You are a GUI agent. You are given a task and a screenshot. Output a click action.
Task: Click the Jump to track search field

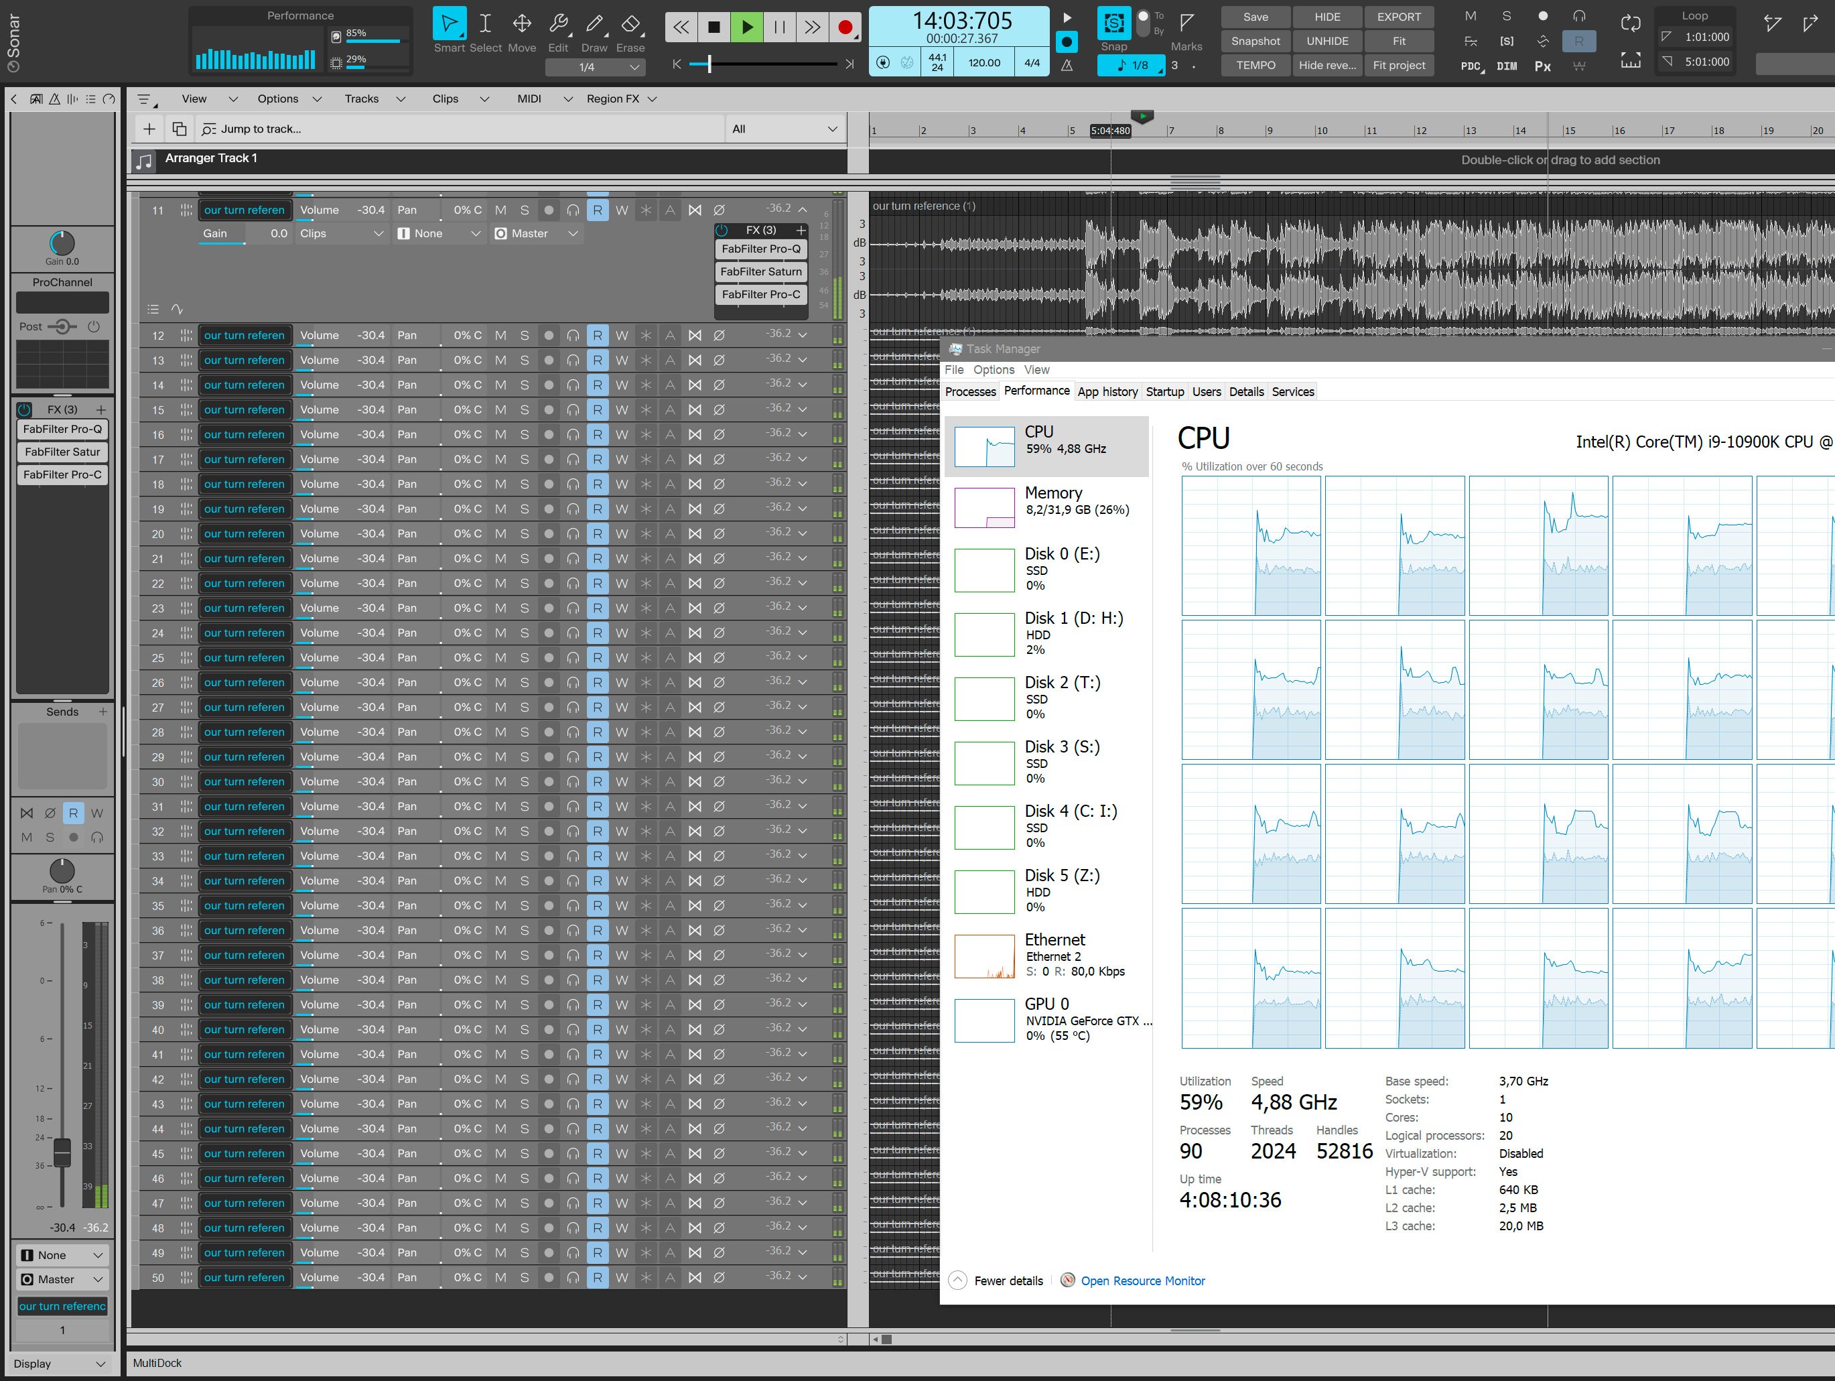(x=460, y=129)
